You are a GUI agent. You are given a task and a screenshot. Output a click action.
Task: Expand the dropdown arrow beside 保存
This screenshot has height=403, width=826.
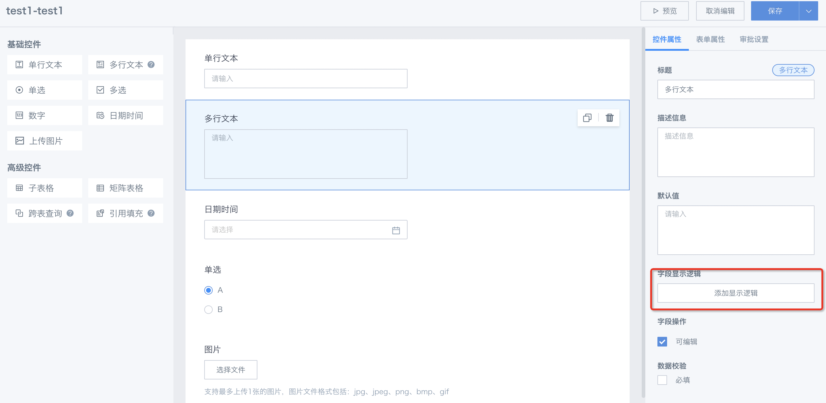[x=809, y=11]
